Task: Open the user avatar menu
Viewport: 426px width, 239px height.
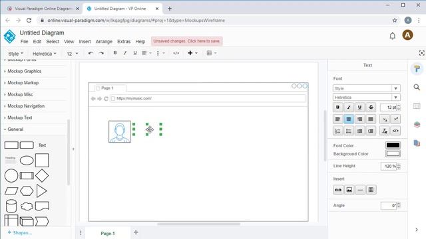Action: 407,35
